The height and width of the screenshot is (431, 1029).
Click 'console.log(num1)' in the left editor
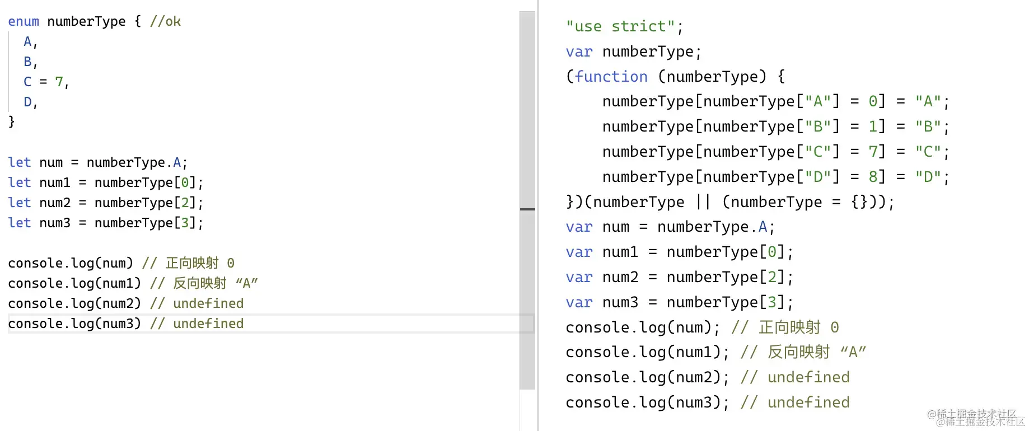point(74,283)
